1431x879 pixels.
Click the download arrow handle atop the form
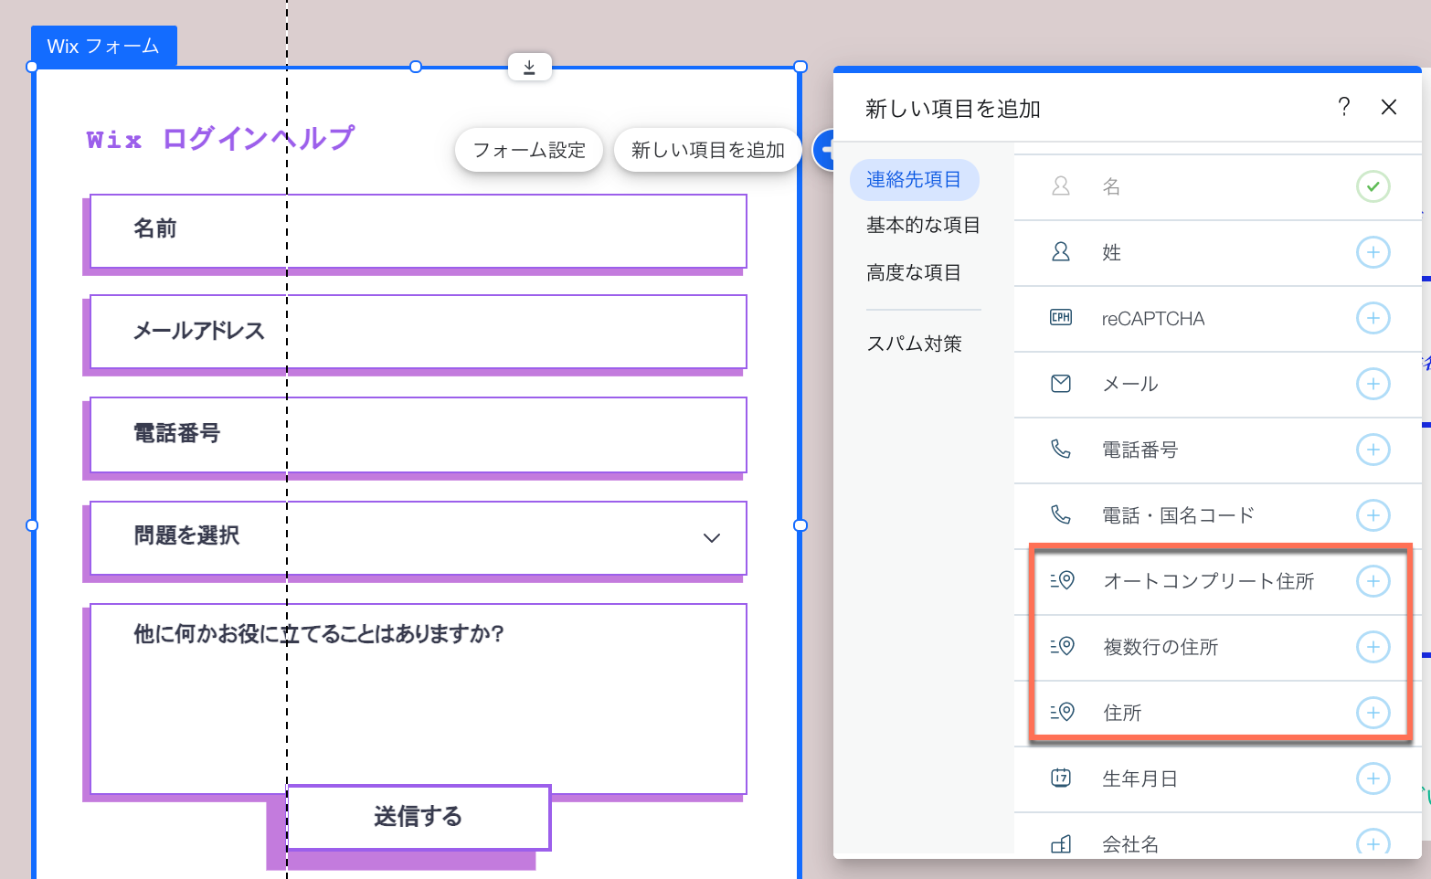529,67
